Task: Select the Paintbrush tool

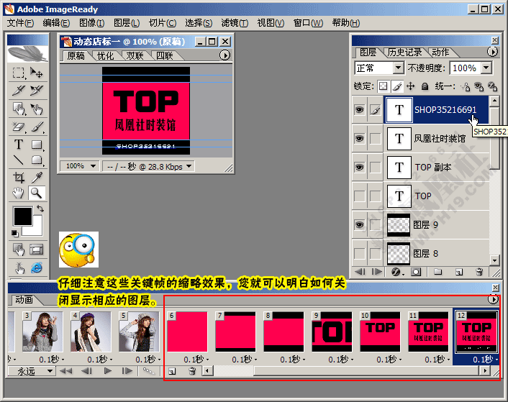Action: 37,127
